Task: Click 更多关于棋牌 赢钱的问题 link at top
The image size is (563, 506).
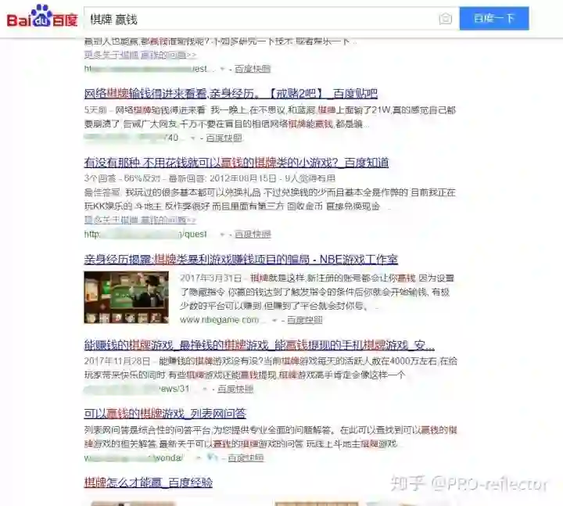Action: pyautogui.click(x=140, y=55)
